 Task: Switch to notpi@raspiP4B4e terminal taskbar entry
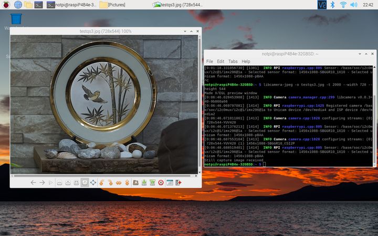coord(71,5)
